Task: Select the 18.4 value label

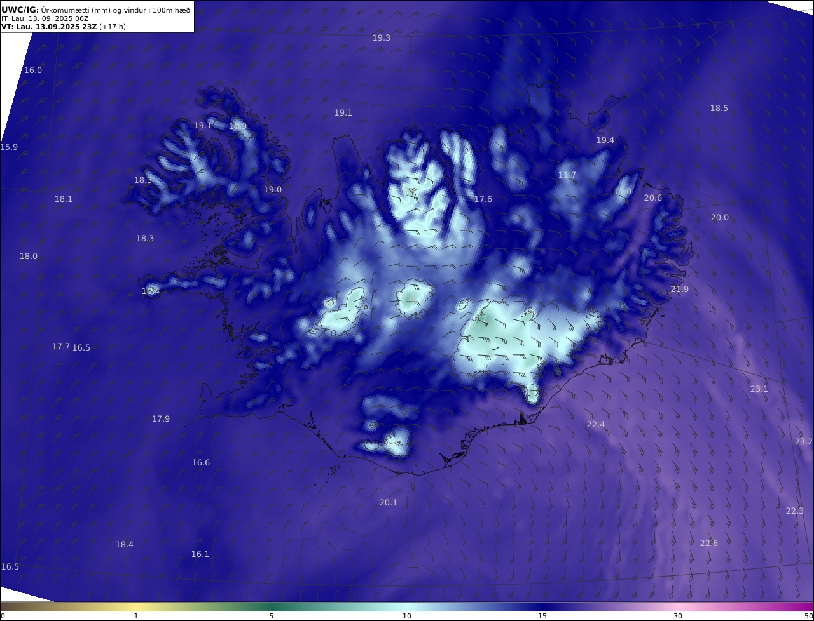Action: [x=125, y=545]
